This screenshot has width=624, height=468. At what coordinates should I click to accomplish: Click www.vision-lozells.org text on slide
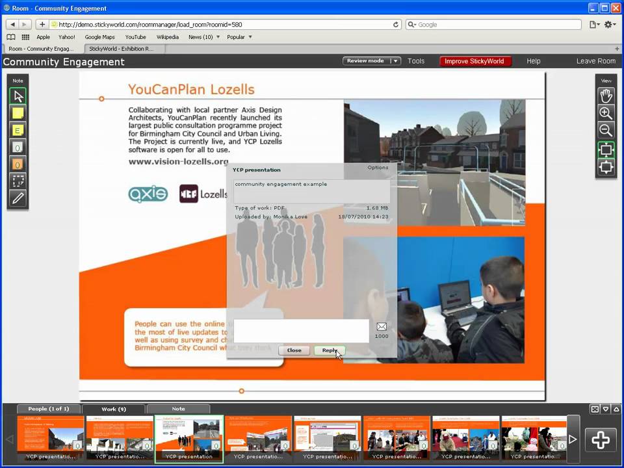178,162
